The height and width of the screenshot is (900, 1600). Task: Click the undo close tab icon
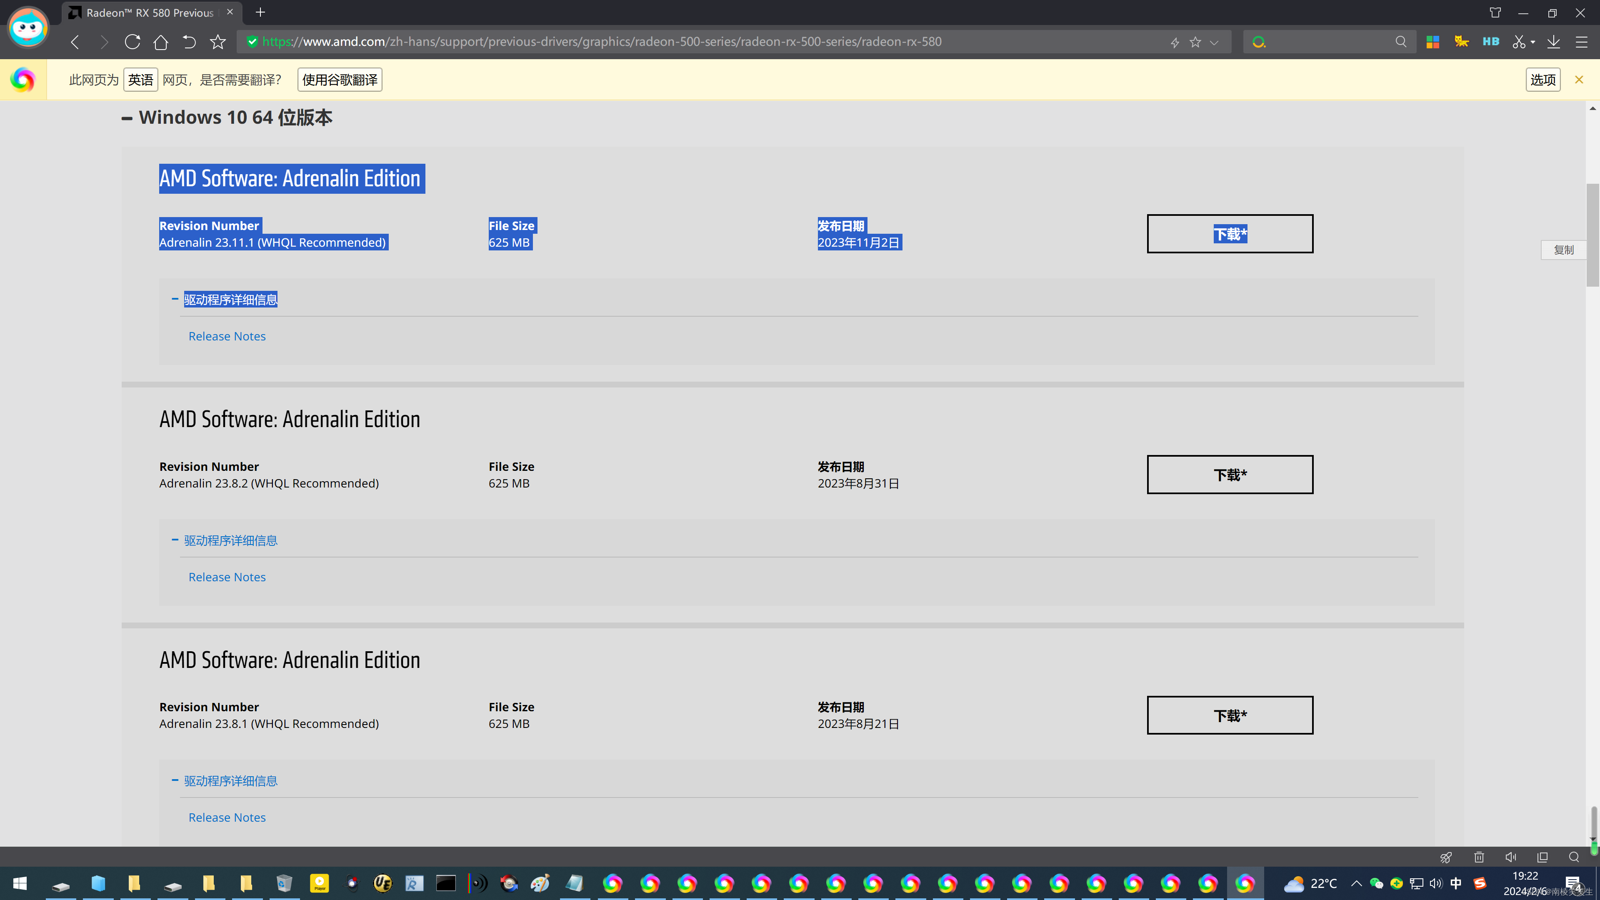pyautogui.click(x=189, y=42)
